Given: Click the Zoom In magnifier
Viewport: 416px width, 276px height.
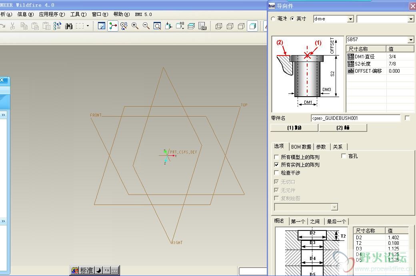Looking at the screenshot, I should tap(135, 26).
